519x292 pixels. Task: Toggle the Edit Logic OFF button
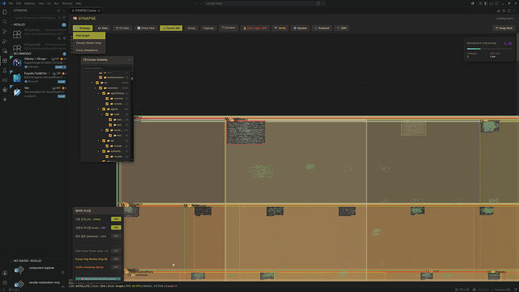(x=255, y=28)
